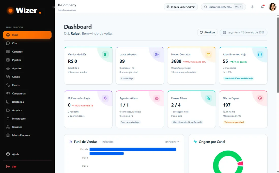
Task: Click Ir para Super Admin button
Action: pyautogui.click(x=181, y=7)
